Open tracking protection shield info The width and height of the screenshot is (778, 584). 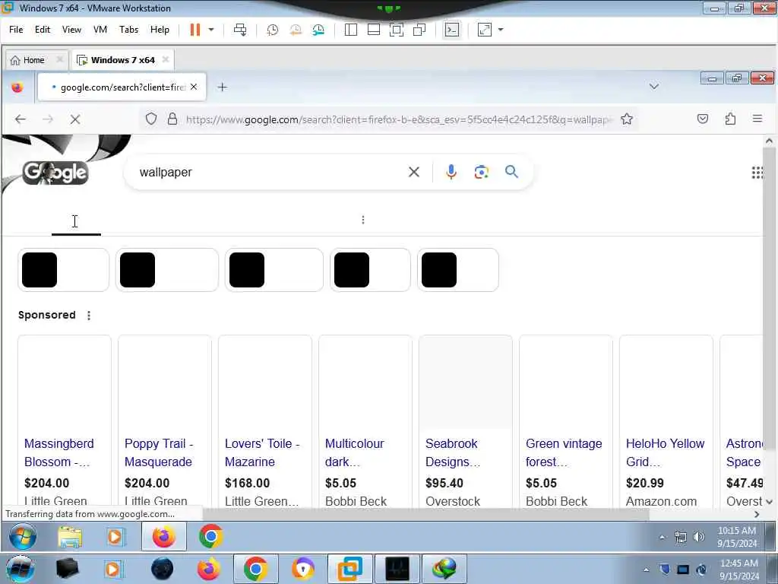[x=151, y=119]
